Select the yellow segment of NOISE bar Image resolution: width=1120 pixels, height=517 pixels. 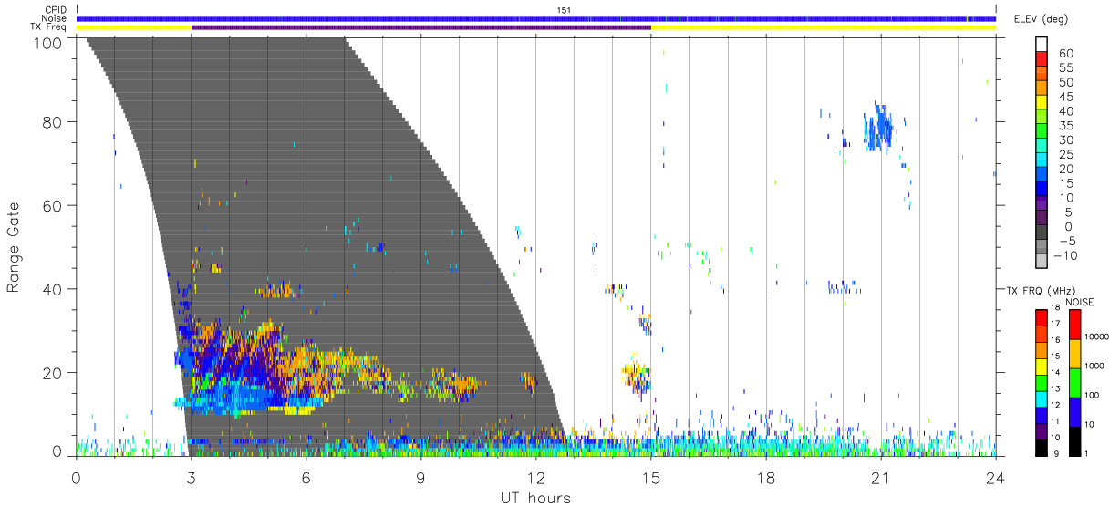click(x=1074, y=354)
